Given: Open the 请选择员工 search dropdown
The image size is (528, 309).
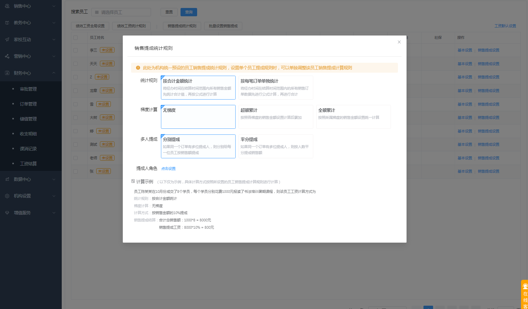Looking at the screenshot, I should click(x=121, y=12).
